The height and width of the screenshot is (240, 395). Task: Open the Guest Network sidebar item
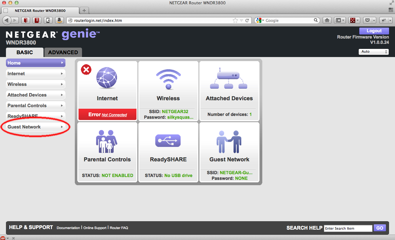pos(36,127)
